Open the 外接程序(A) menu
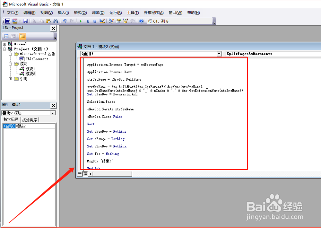321x228 pixels. point(153,13)
